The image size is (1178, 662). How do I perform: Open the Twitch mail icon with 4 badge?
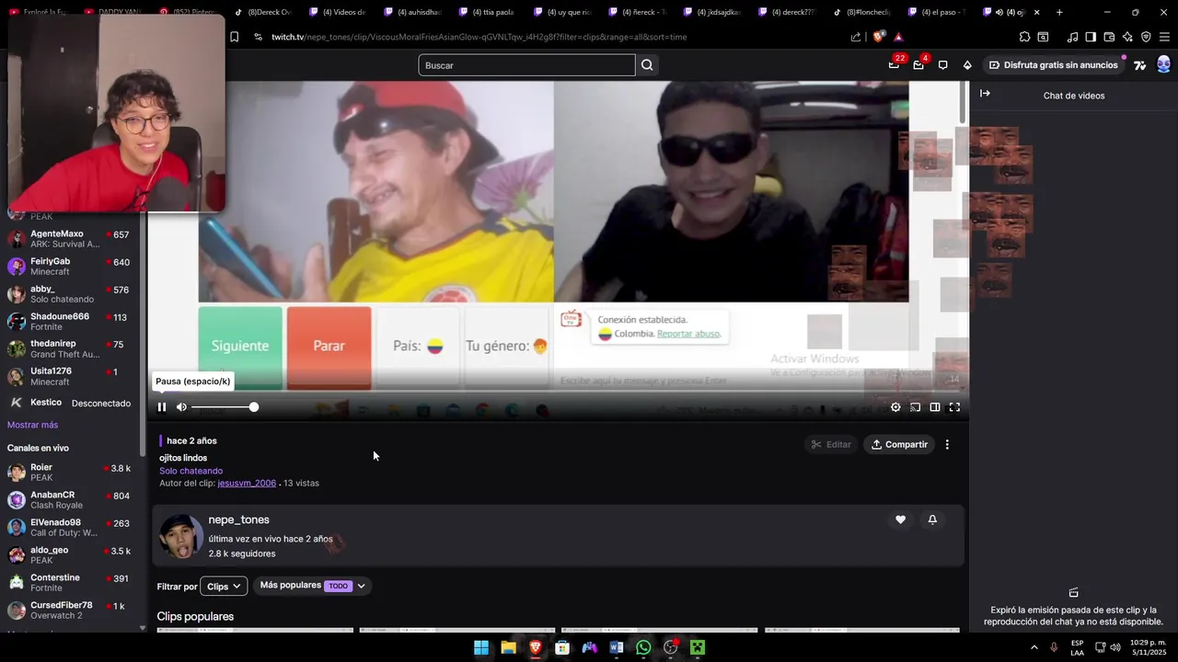[918, 64]
